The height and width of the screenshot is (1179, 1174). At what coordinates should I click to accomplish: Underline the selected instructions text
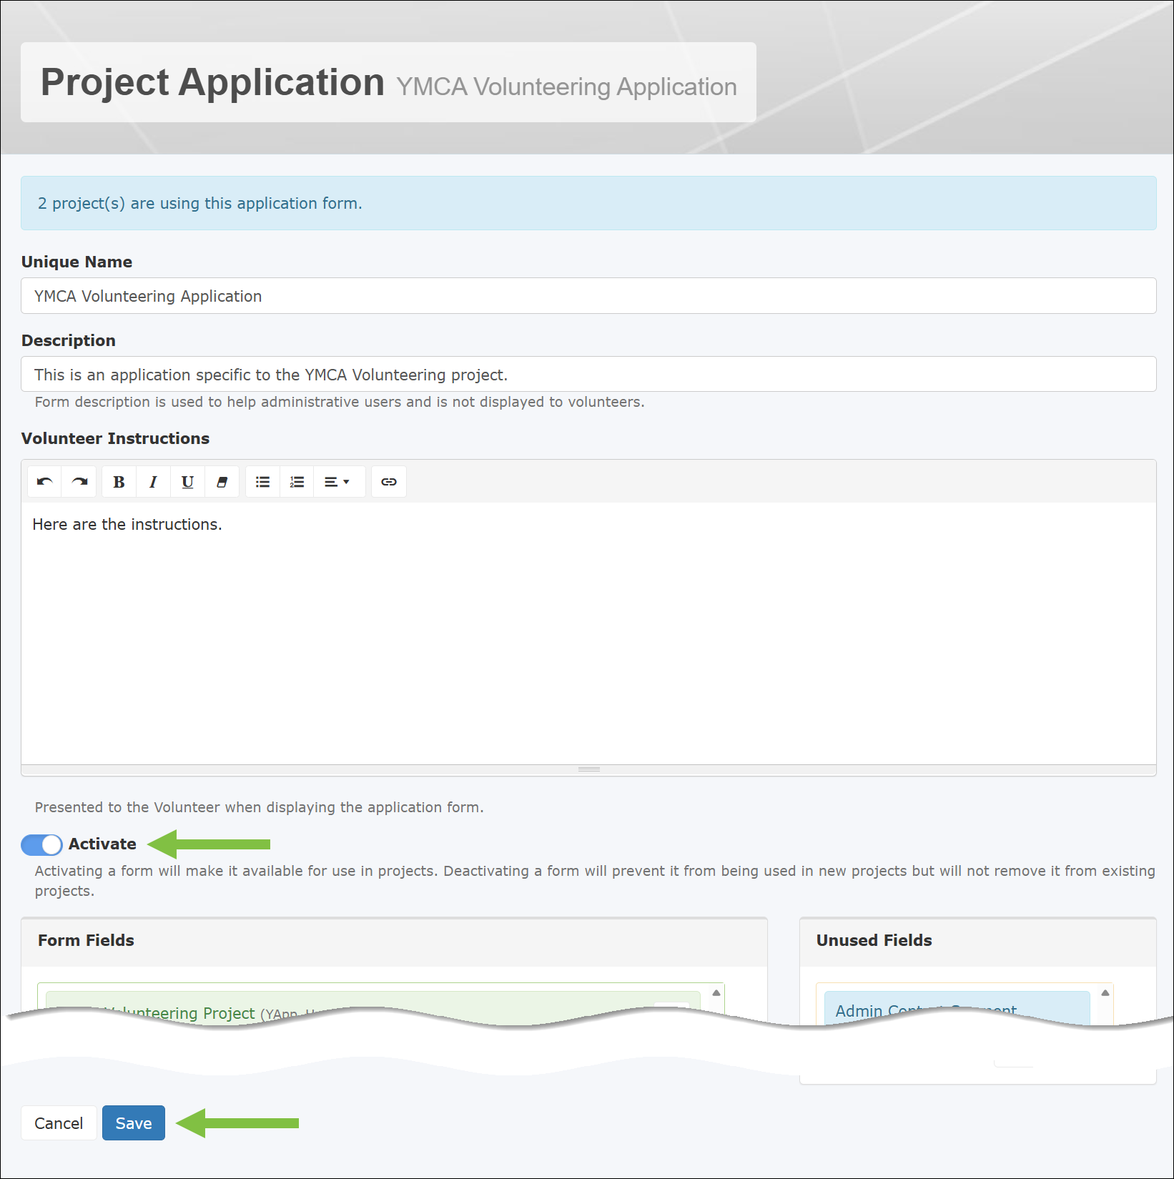coord(187,482)
